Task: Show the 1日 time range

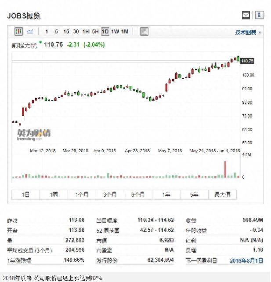Action: click(x=25, y=194)
